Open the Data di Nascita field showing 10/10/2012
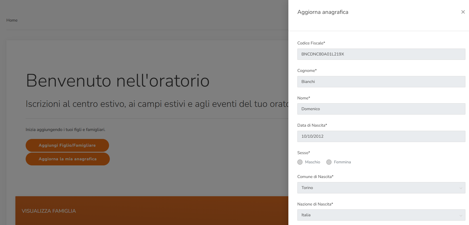 pos(381,136)
